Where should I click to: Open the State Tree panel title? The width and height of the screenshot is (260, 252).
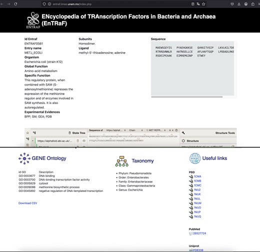(78, 133)
